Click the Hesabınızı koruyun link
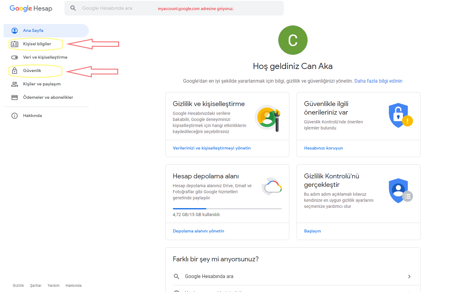Screen dimensions: 471x292 click(323, 148)
